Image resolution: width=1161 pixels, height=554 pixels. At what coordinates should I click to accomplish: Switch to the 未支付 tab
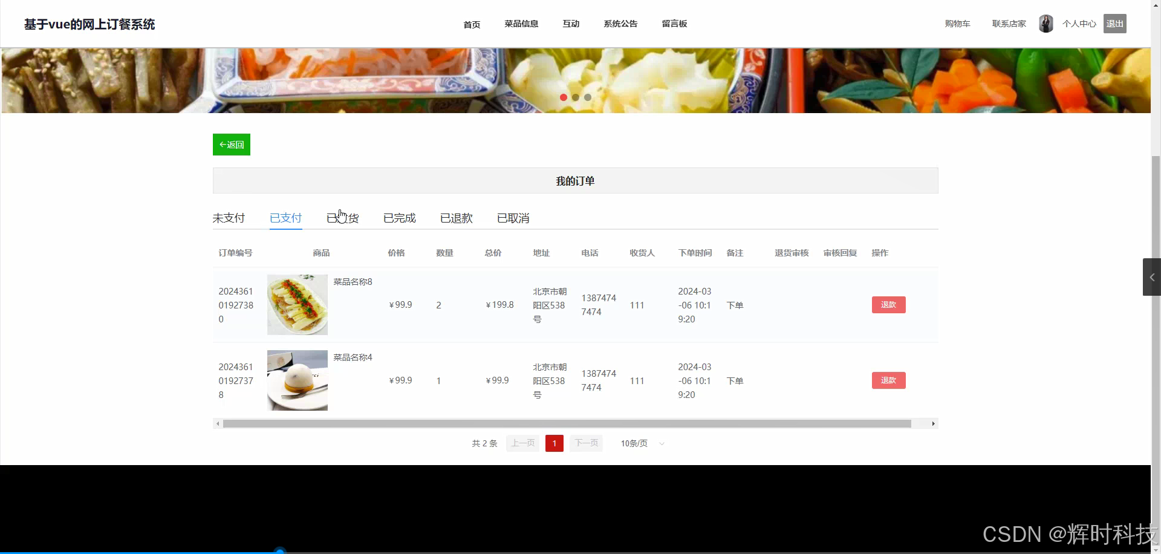[229, 218]
